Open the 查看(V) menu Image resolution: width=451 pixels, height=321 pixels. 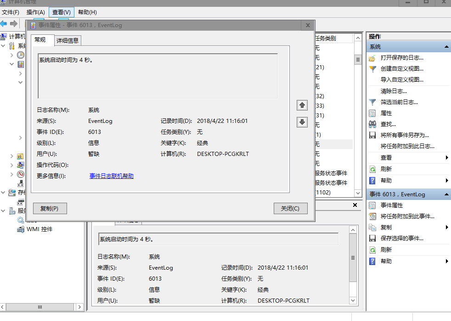(x=62, y=12)
